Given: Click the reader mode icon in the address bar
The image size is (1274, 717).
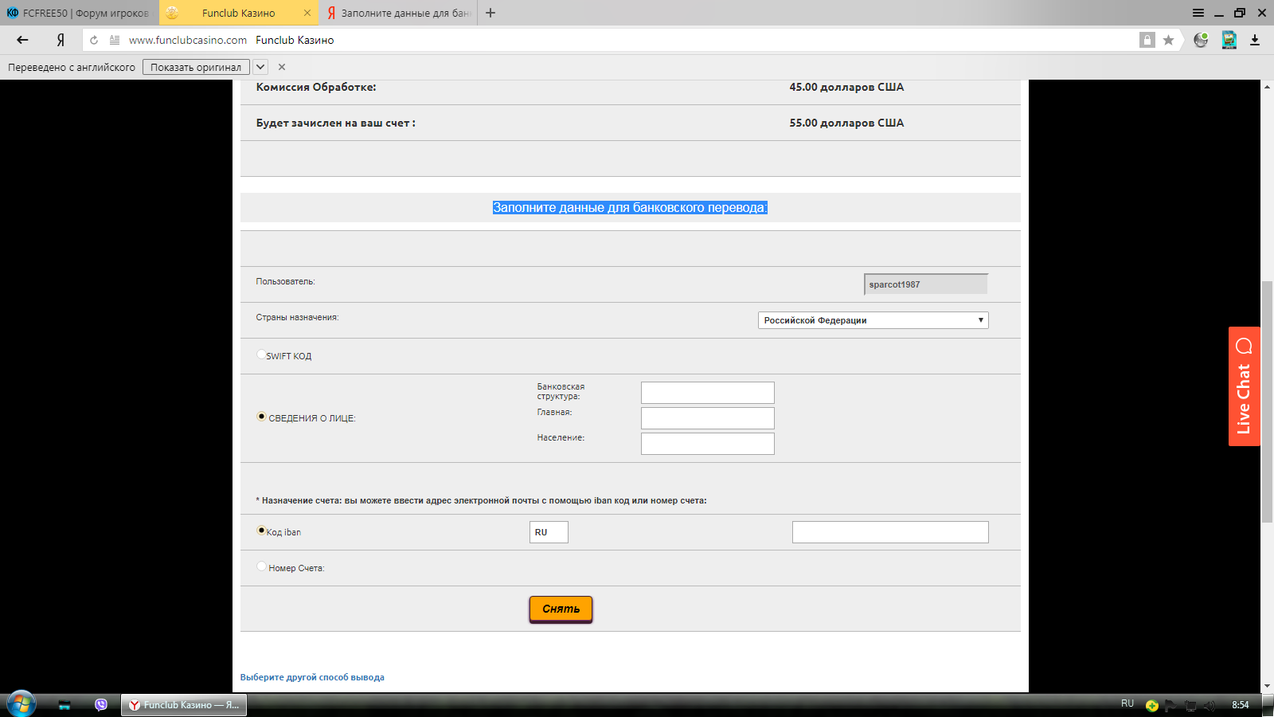Looking at the screenshot, I should tap(115, 40).
